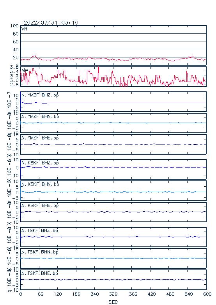
Task: Click the N.YMZF.BHN.bp trace label
Action: [x=40, y=116]
